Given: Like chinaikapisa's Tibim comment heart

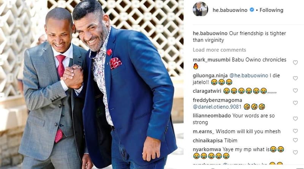Looking at the screenshot, I should [295, 140].
